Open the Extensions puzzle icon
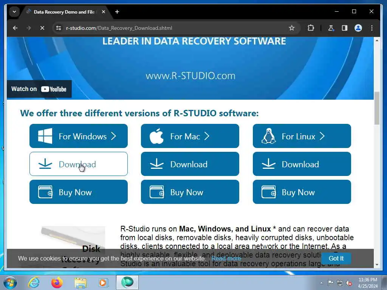Image resolution: width=387 pixels, height=290 pixels. (x=311, y=28)
